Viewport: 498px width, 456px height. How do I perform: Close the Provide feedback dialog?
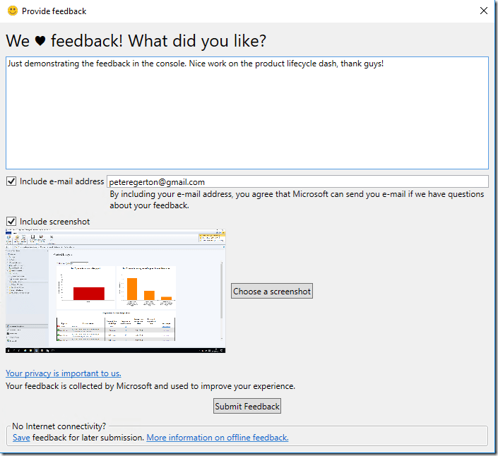(483, 11)
